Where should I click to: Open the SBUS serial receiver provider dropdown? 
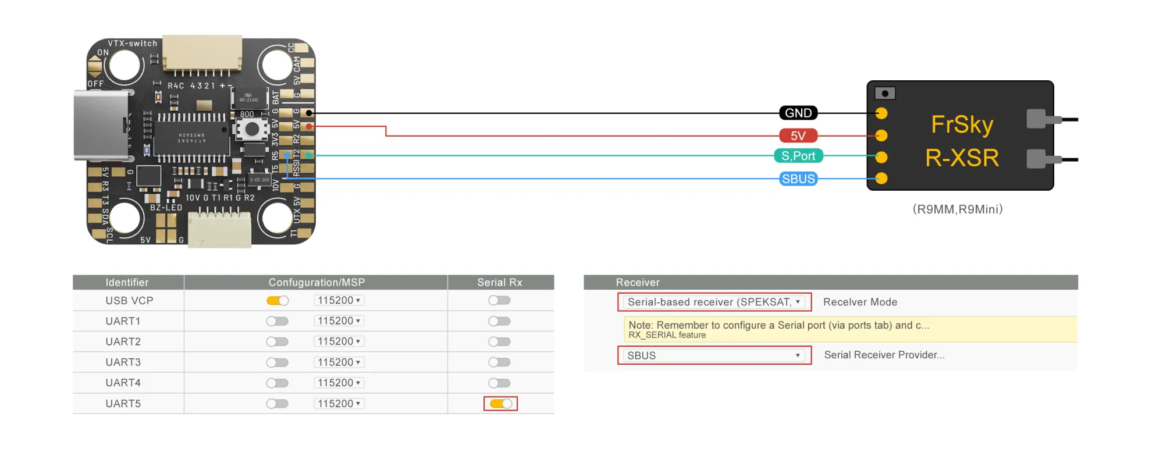714,355
